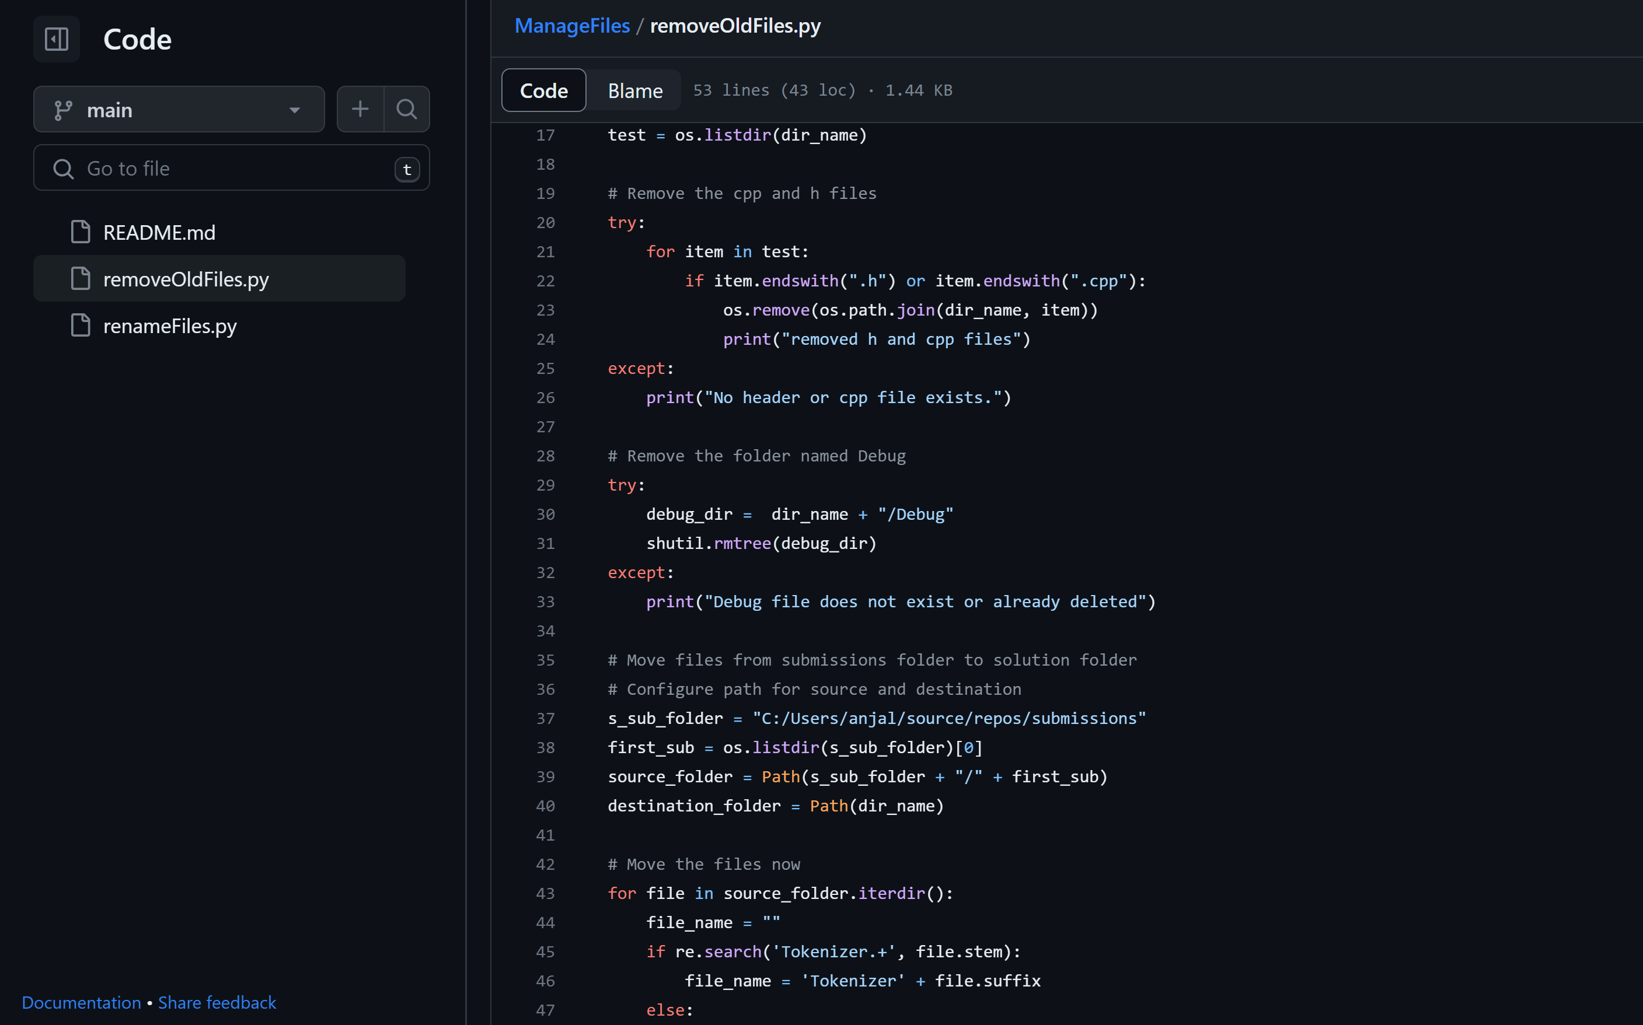Open README.md in the file tree

[x=159, y=233]
